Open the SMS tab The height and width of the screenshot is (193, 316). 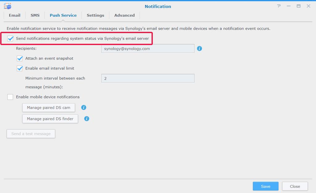point(35,15)
